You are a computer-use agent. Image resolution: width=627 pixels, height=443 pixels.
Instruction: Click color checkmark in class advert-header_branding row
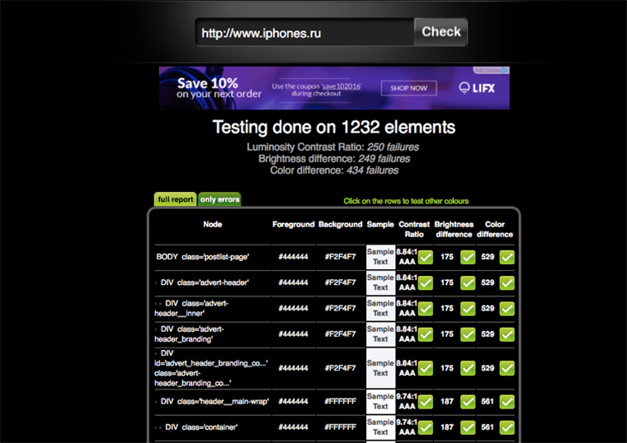click(x=507, y=334)
